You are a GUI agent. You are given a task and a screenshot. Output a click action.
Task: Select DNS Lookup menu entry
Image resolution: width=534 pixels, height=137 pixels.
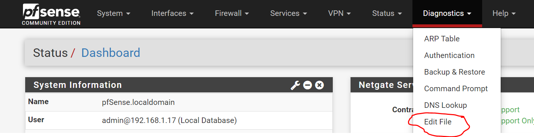coord(445,105)
